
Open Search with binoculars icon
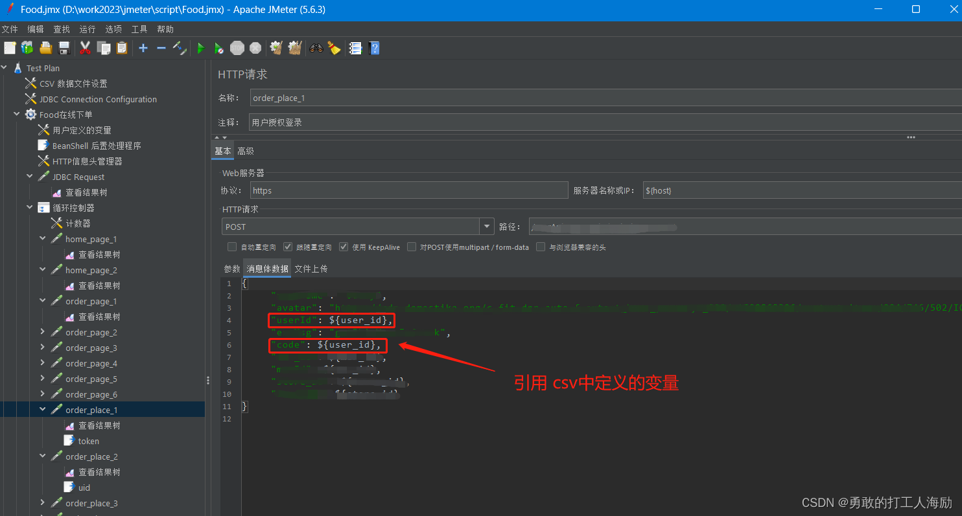(x=316, y=48)
